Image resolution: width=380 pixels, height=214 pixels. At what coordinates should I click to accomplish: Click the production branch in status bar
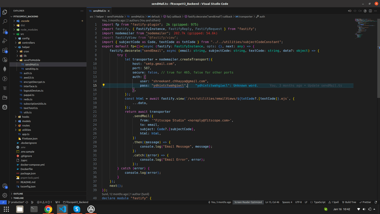coord(16,202)
